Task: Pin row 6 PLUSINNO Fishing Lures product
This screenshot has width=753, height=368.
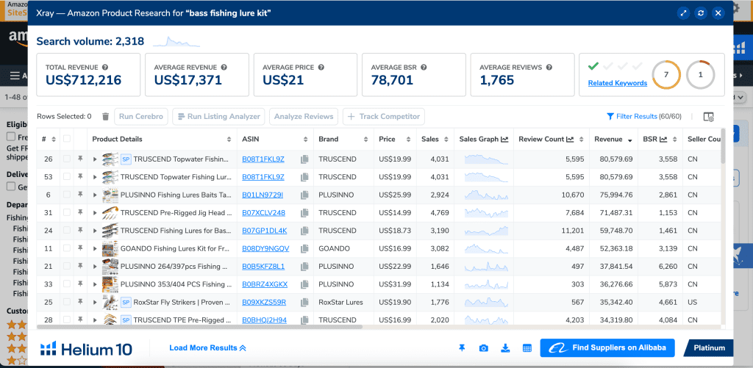Action: 80,195
